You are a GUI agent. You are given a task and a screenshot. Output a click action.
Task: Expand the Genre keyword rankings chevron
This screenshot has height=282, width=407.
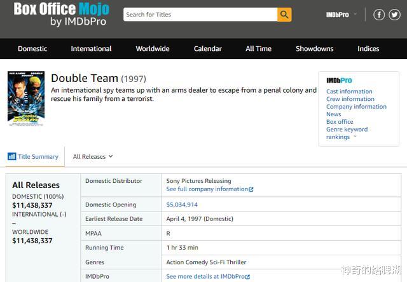(355, 137)
